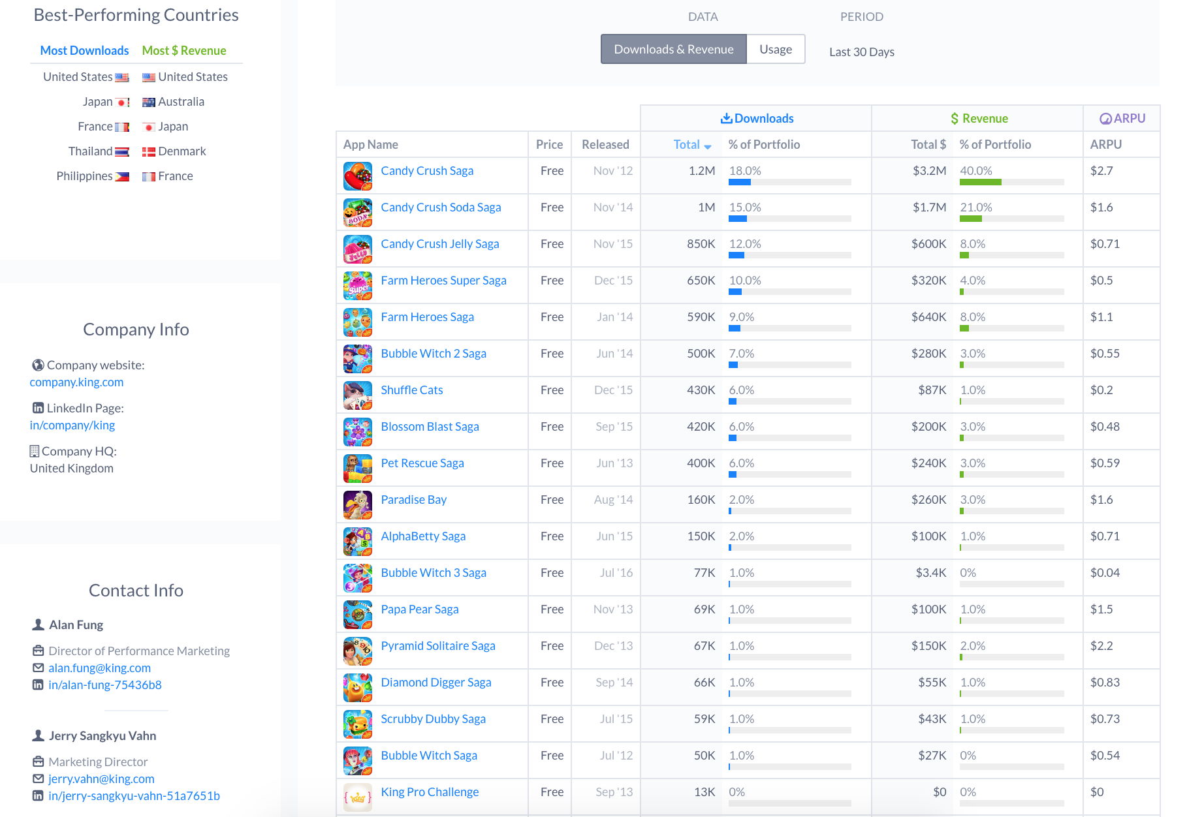This screenshot has height=817, width=1187.
Task: Click the Pyramid Solitaire Saga app icon
Action: (x=358, y=651)
